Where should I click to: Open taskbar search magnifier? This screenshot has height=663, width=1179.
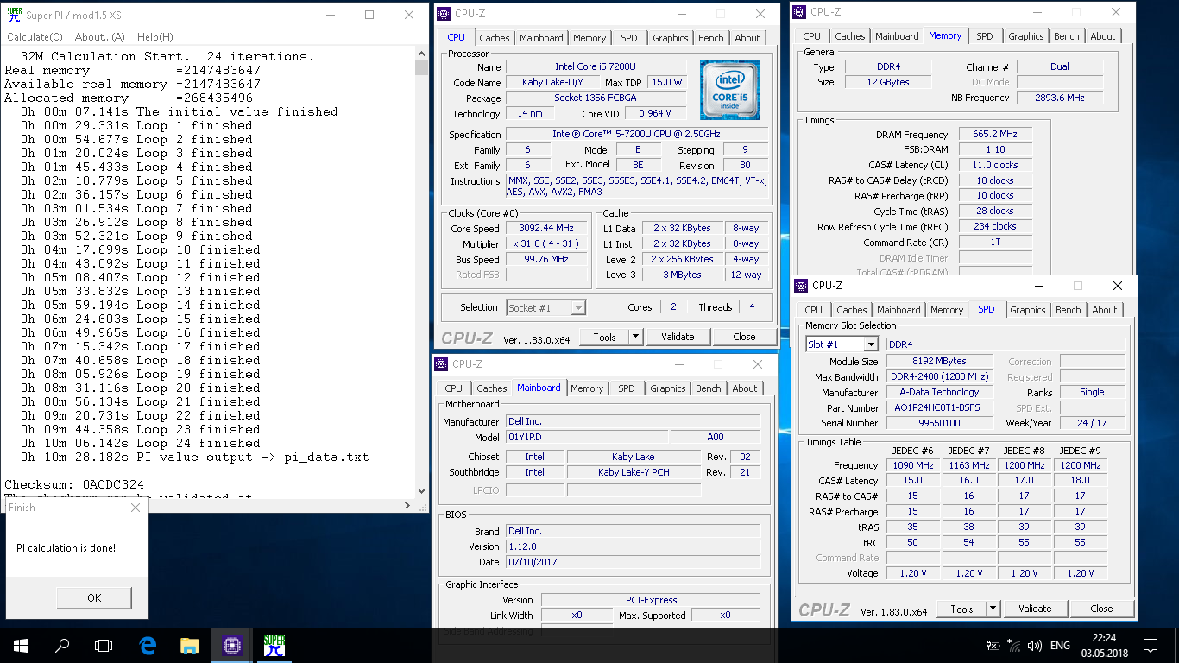(x=62, y=645)
